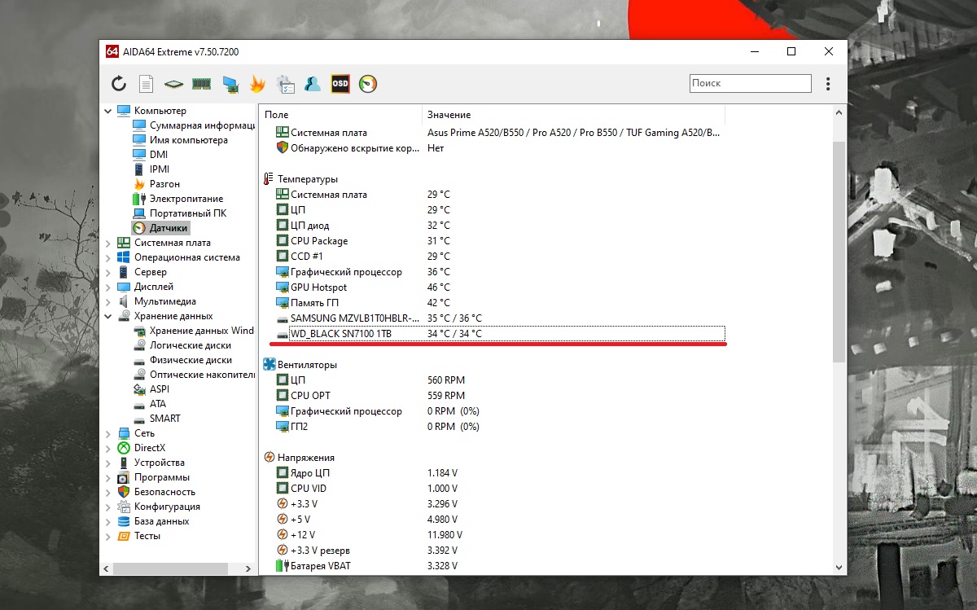
Task: Expand the Конфигурация tree node
Action: 108,507
